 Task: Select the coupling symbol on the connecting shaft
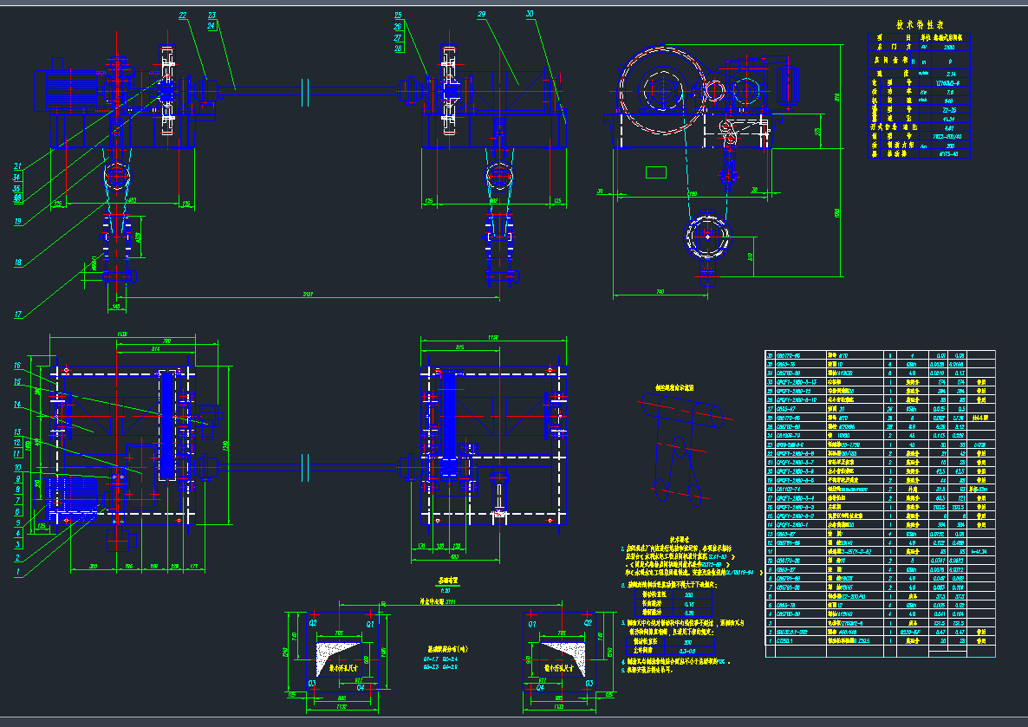[208, 89]
